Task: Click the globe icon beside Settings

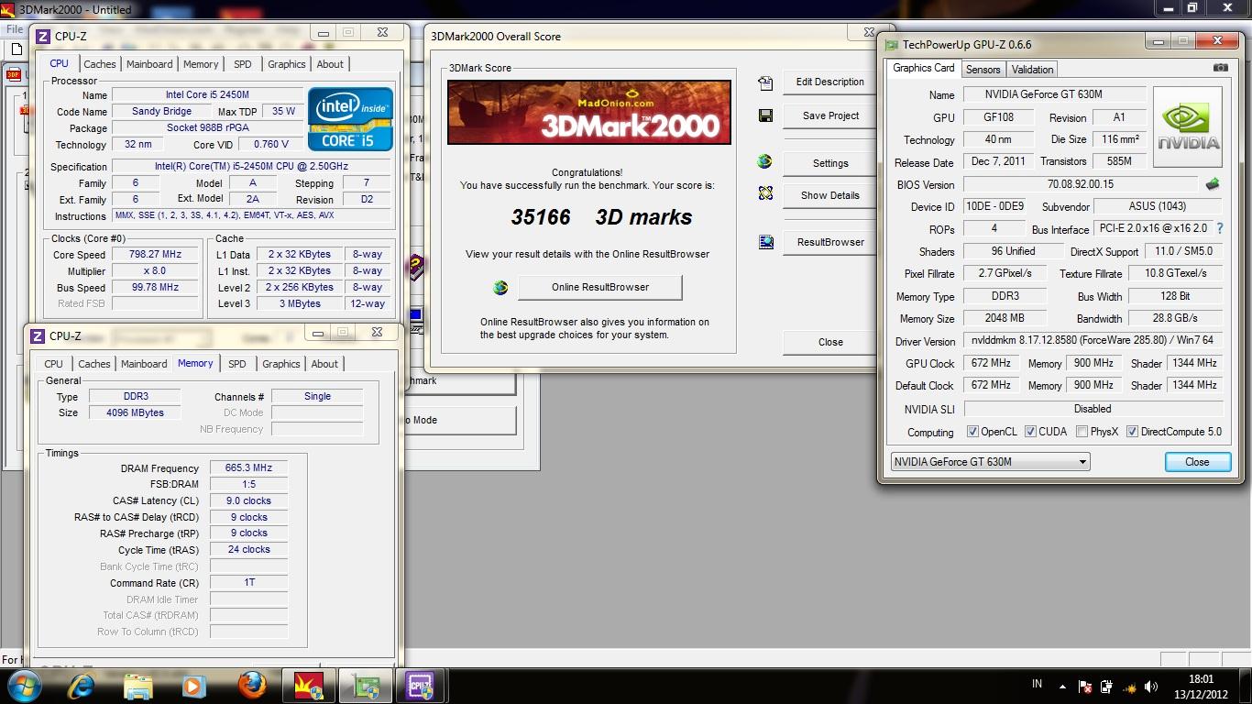Action: (765, 162)
